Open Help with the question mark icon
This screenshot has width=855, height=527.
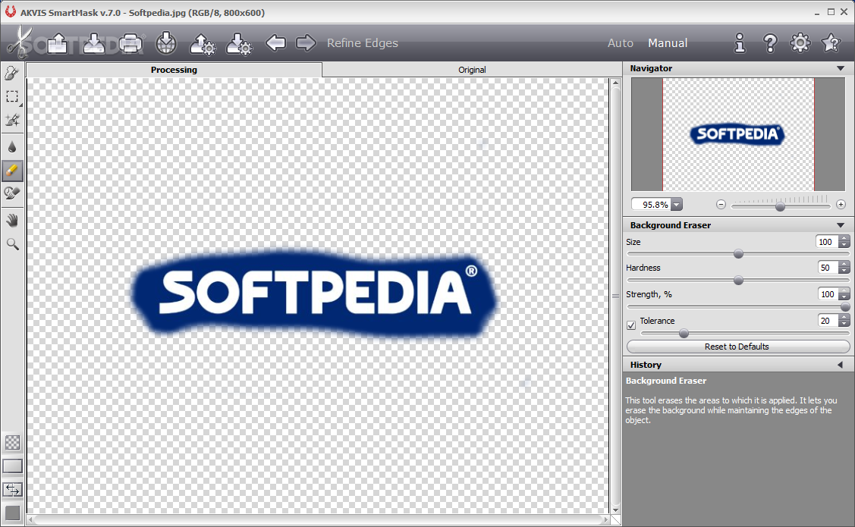tap(770, 43)
